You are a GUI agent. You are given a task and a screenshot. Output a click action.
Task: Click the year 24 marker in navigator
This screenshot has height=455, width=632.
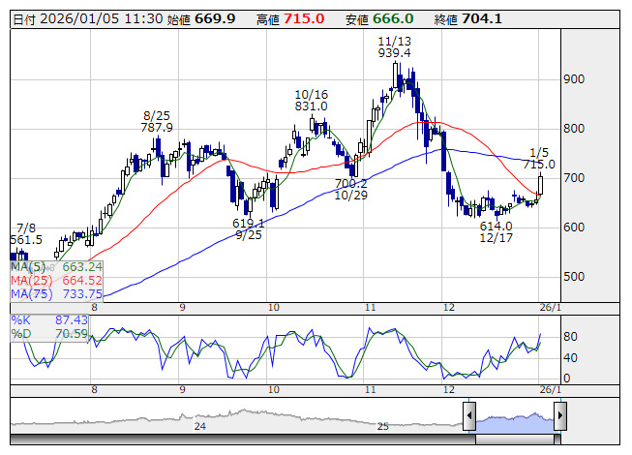tap(200, 426)
